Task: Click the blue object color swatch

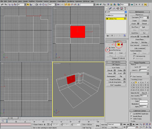Action: 126,12
